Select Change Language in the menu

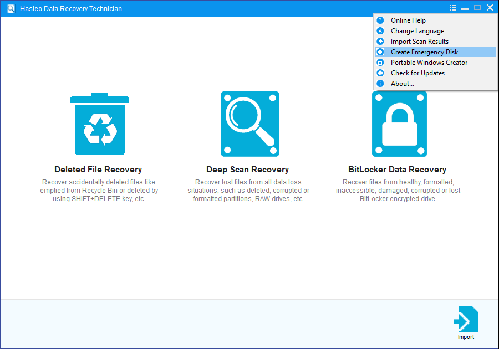coord(417,30)
